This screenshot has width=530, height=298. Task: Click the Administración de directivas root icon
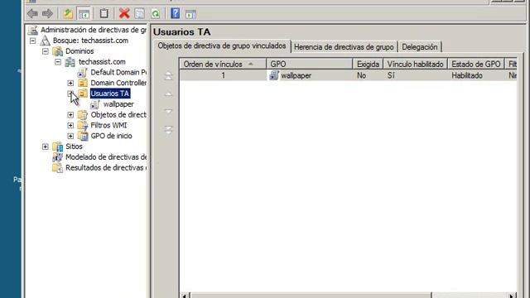click(x=32, y=30)
